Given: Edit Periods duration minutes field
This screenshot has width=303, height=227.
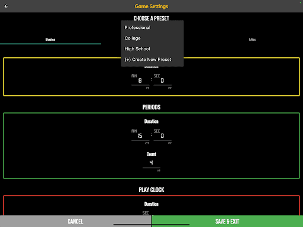Looking at the screenshot, I should [140, 136].
